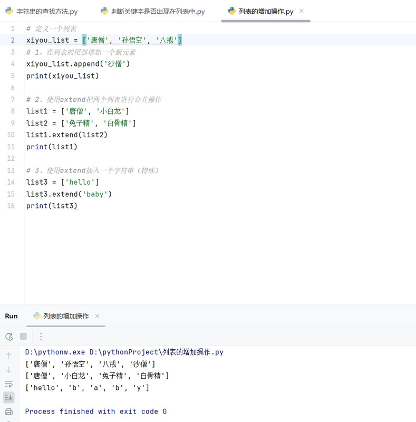Click the comment '# 定义一个列表'
This screenshot has width=416, height=422.
coord(51,28)
